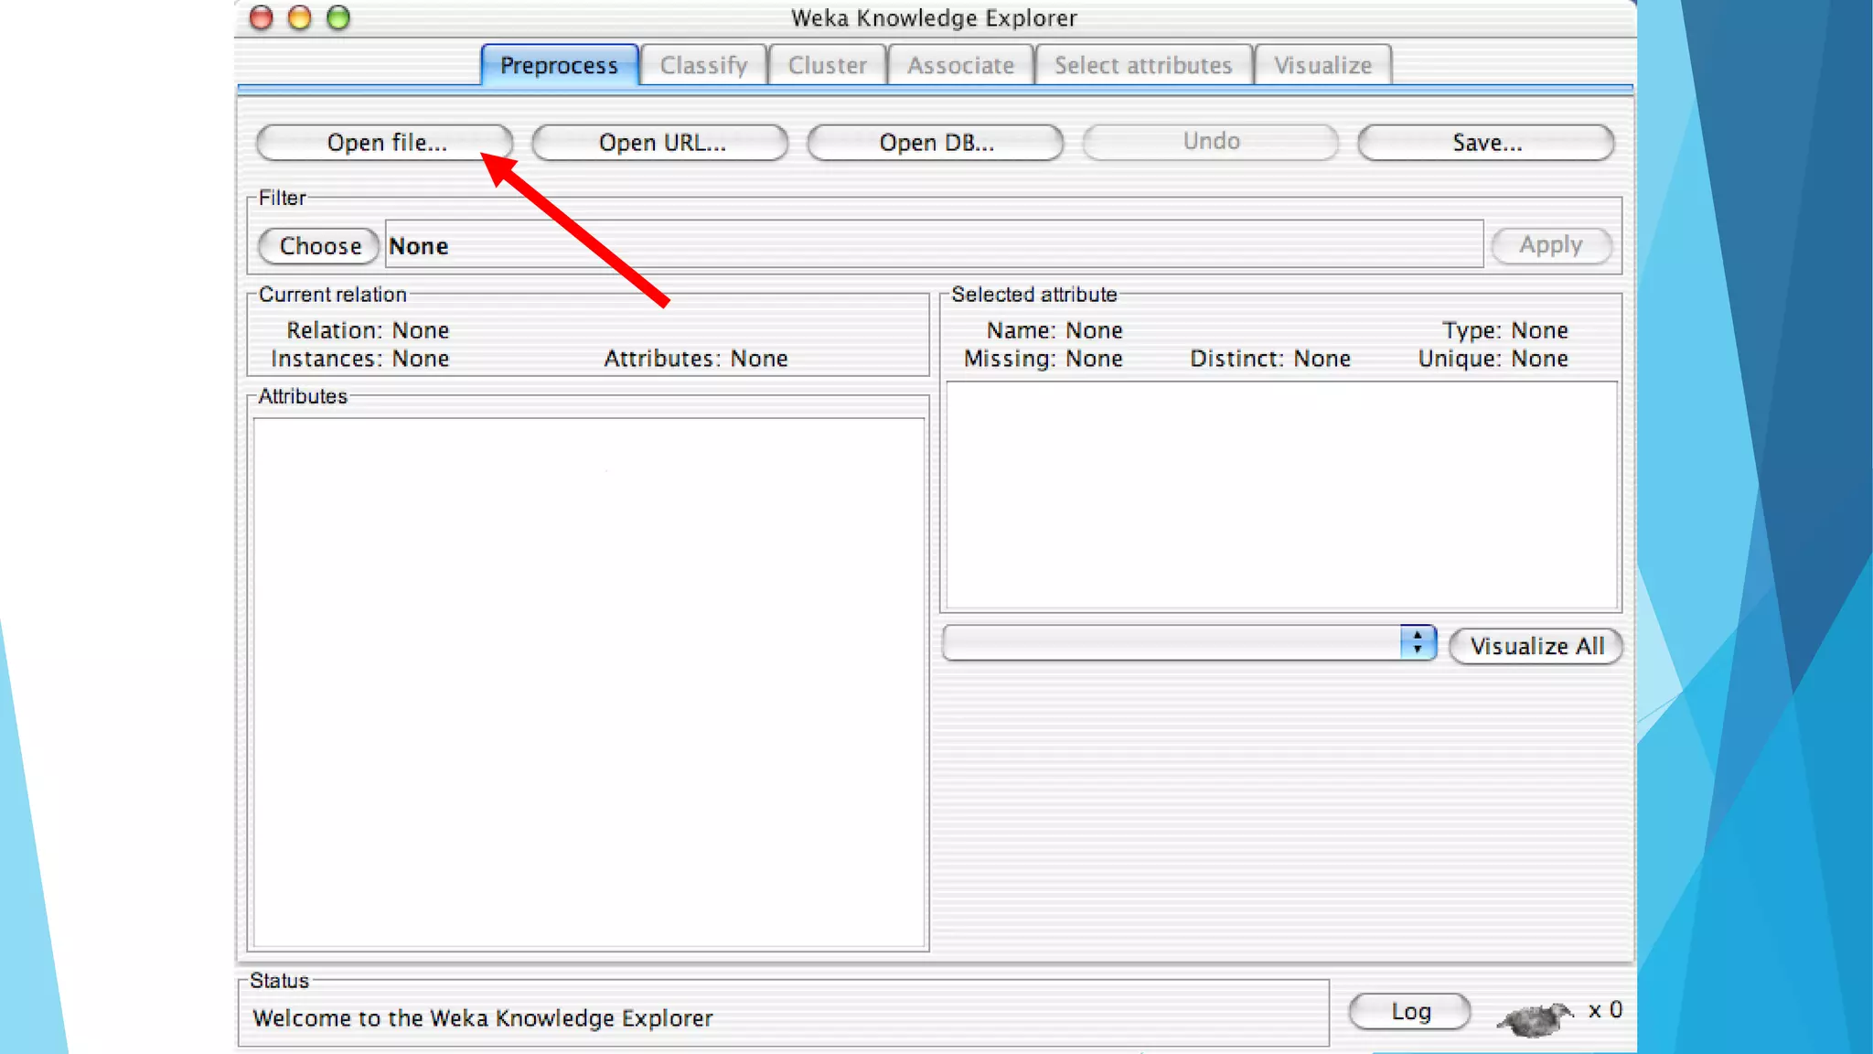
Task: Click the green zoom window button
Action: pyautogui.click(x=338, y=17)
